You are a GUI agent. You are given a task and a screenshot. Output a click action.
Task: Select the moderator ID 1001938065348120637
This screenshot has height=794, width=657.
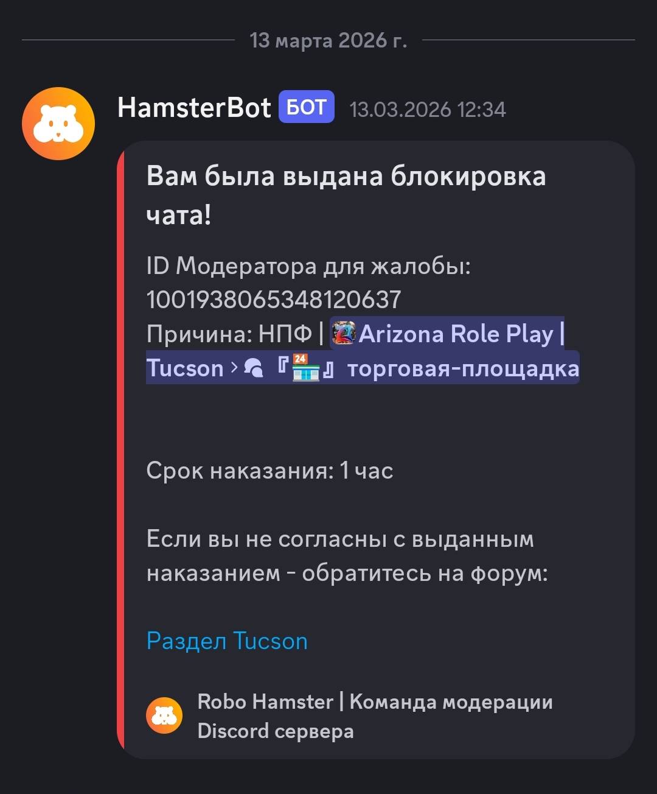click(x=274, y=300)
